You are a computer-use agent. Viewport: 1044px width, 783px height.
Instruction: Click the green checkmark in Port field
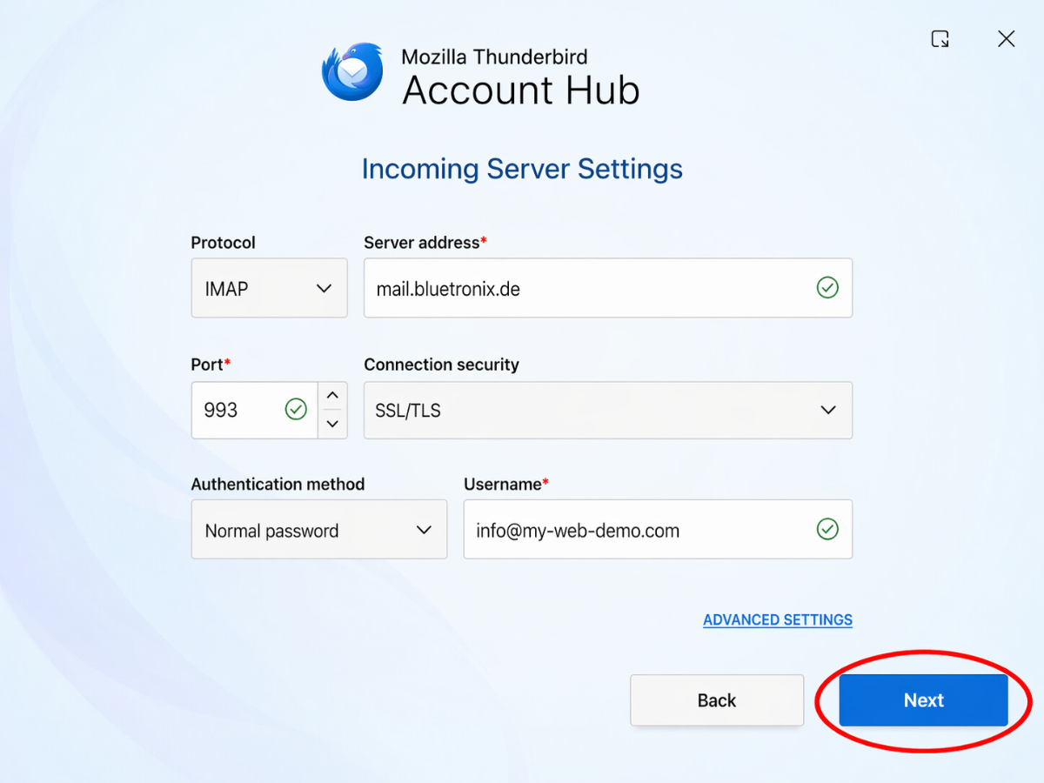click(x=296, y=410)
